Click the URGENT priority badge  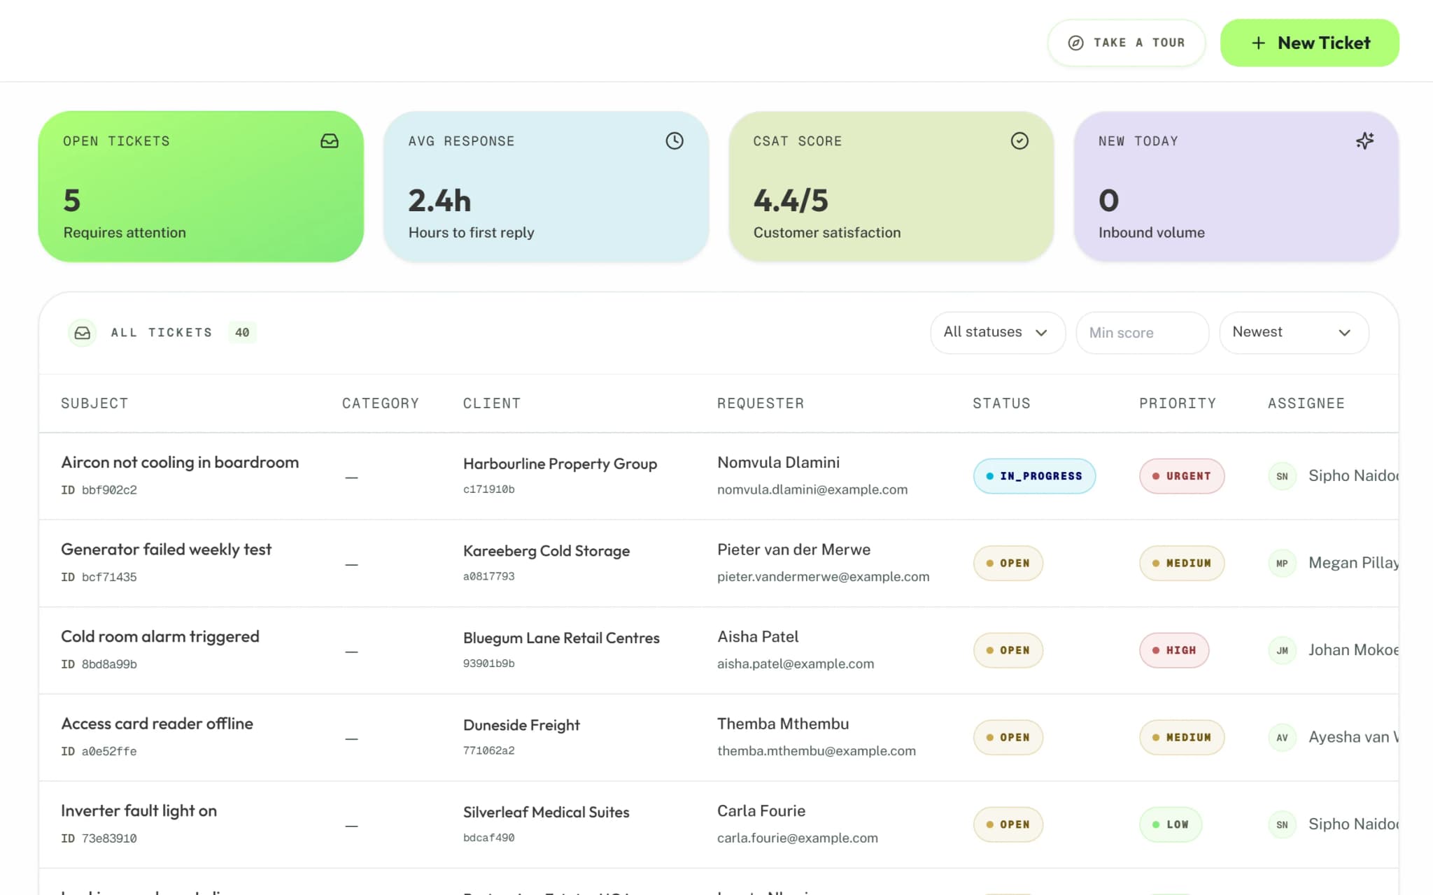click(x=1182, y=476)
